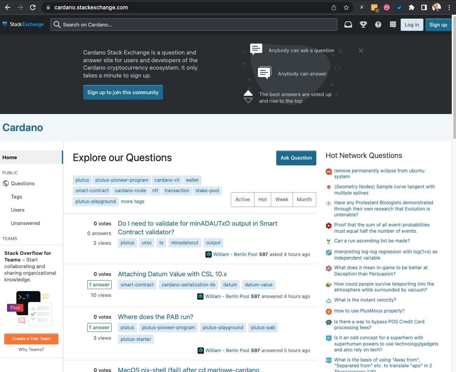Reload the page with refresh icon
The width and height of the screenshot is (456, 372).
[x=33, y=7]
